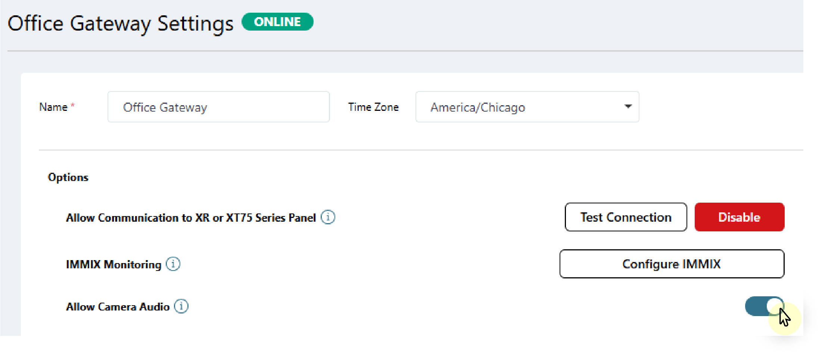The width and height of the screenshot is (825, 359).
Task: Open Configure IMMIX
Action: (672, 264)
